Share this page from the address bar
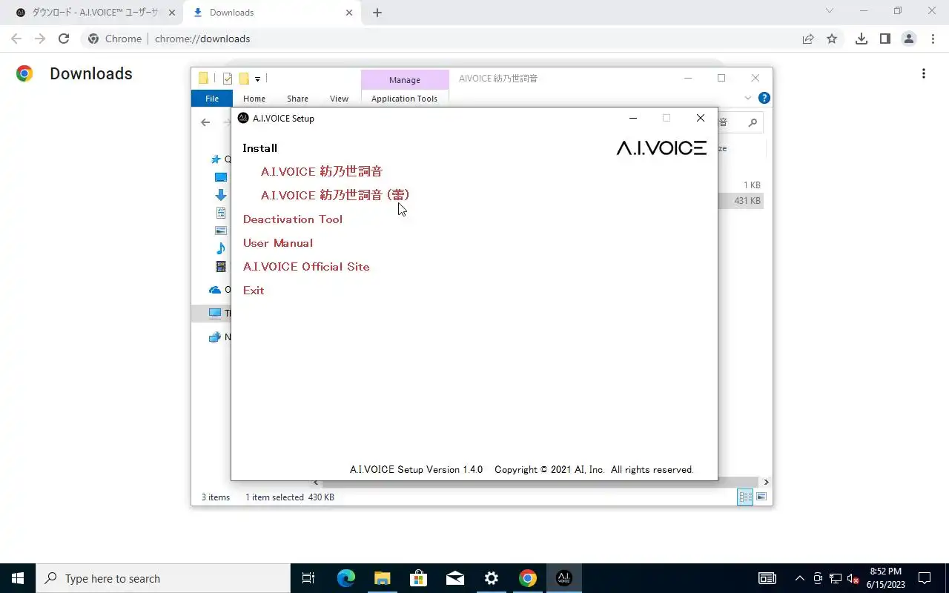 pyautogui.click(x=808, y=39)
